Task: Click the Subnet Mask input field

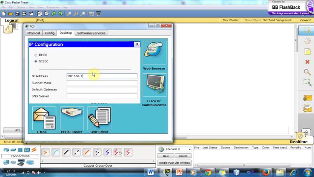Action: (x=102, y=83)
